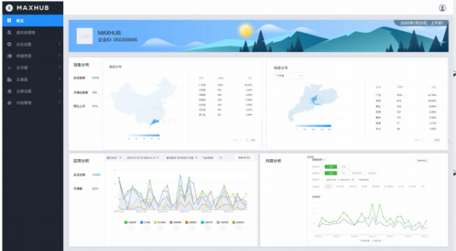Click the 云屏设置 sidebar icon

tap(10, 91)
